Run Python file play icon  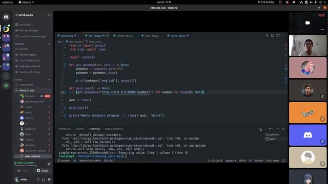click(267, 36)
